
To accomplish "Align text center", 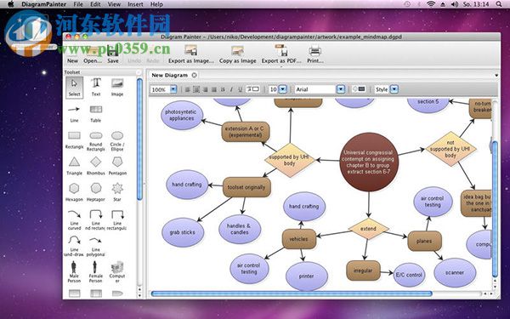I will click(196, 89).
